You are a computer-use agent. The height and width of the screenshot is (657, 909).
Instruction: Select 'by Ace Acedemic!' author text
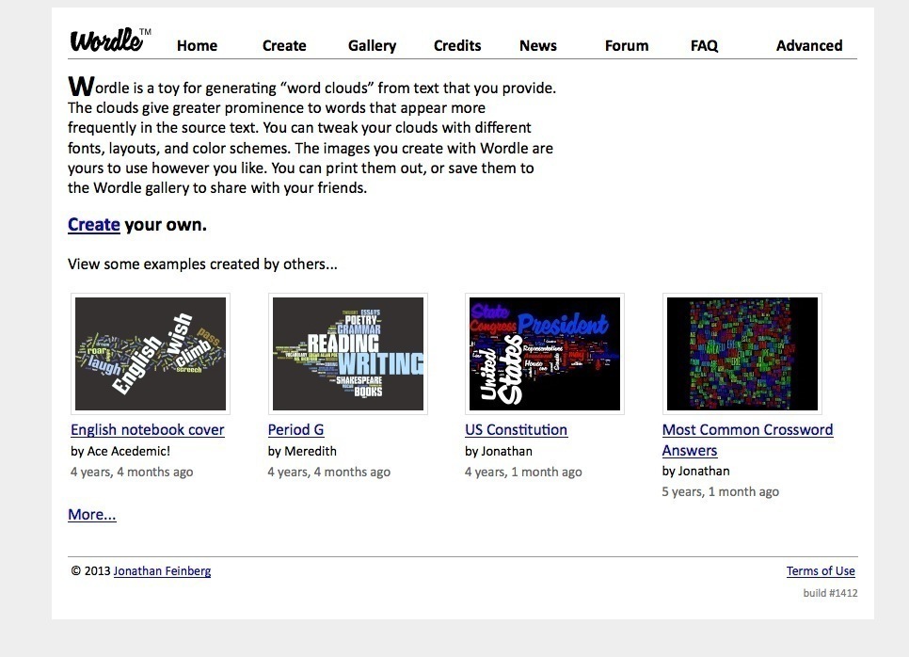(x=120, y=451)
